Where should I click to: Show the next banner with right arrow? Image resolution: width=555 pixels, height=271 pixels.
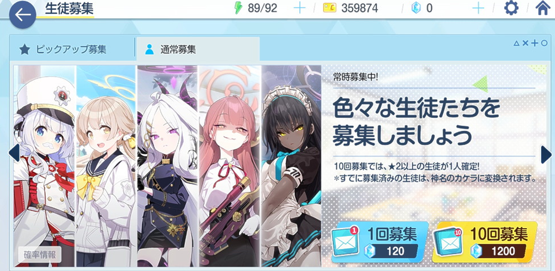click(x=546, y=155)
